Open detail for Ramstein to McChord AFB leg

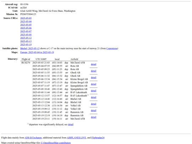[x=94, y=117]
